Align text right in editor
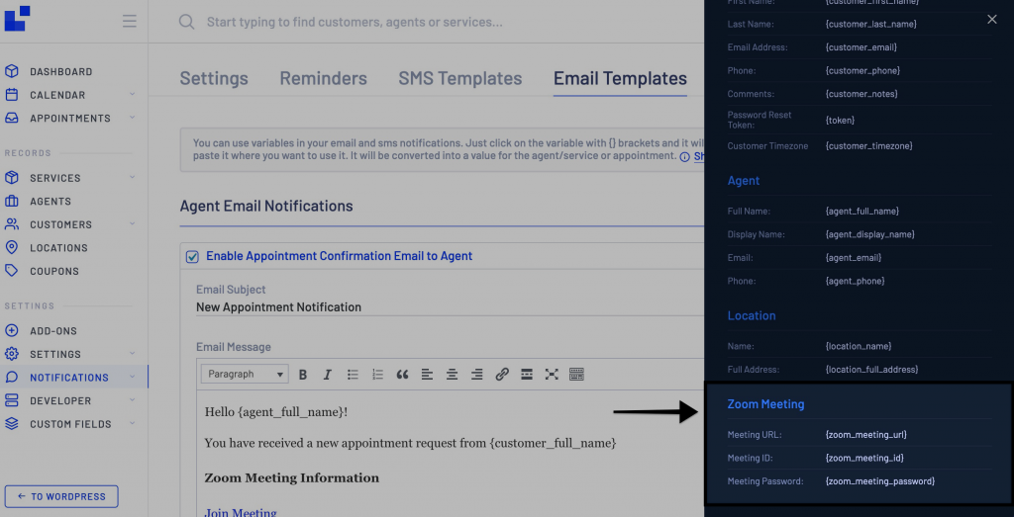This screenshot has width=1014, height=517. click(x=476, y=375)
